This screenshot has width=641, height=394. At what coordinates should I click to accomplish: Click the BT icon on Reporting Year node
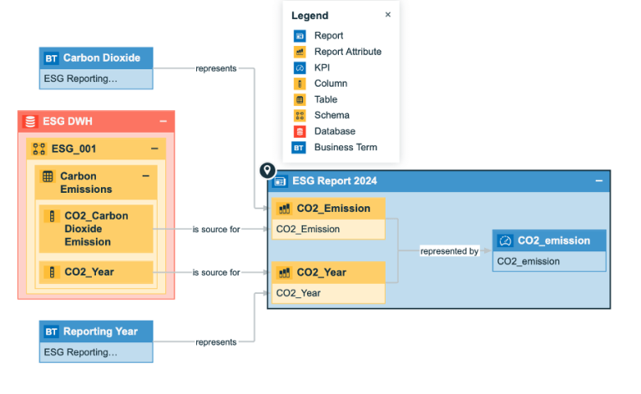pyautogui.click(x=51, y=331)
